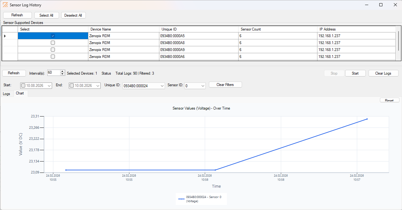Switch to the Logs tab
This screenshot has height=210, width=402.
point(7,94)
